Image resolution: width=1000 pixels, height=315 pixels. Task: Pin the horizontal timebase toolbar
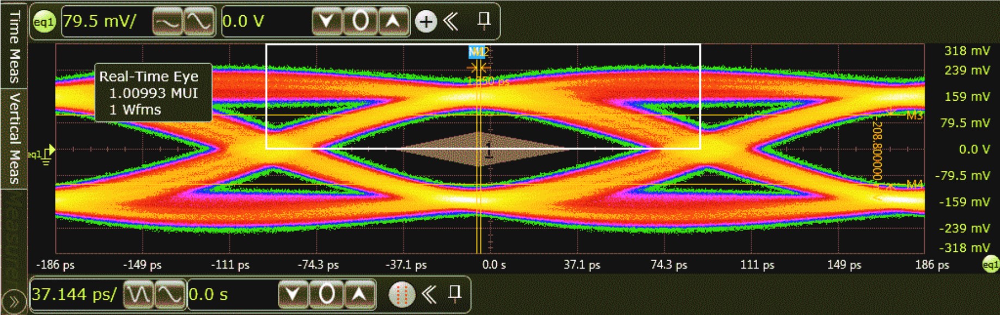[x=454, y=294]
